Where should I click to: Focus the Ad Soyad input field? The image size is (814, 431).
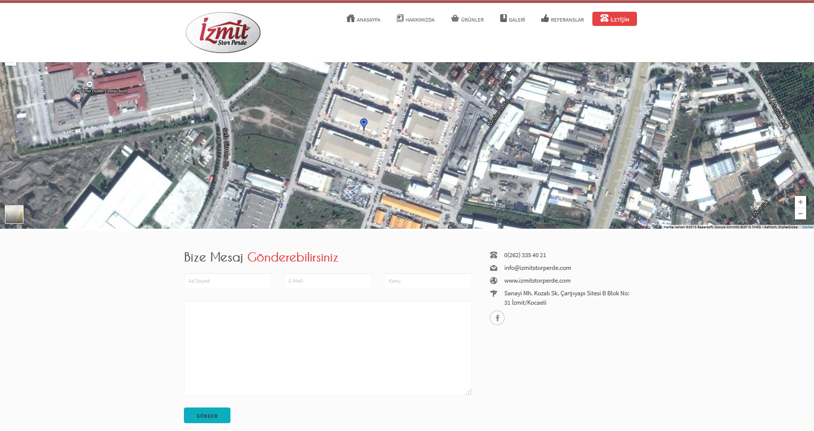point(228,281)
